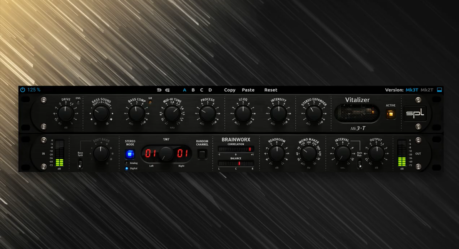The image size is (459, 249).
Task: Select settings slot D
Action: tap(210, 90)
